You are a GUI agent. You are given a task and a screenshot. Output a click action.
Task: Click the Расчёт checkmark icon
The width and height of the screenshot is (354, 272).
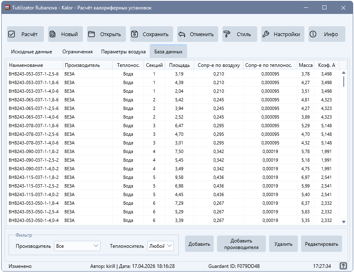11,34
